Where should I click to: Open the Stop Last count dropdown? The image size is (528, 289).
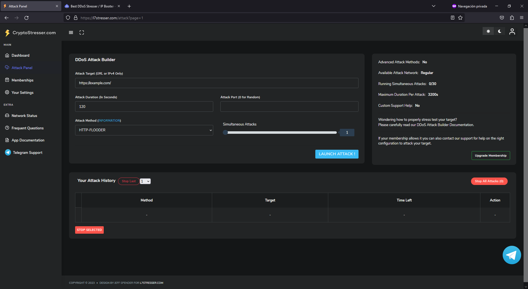pyautogui.click(x=145, y=181)
